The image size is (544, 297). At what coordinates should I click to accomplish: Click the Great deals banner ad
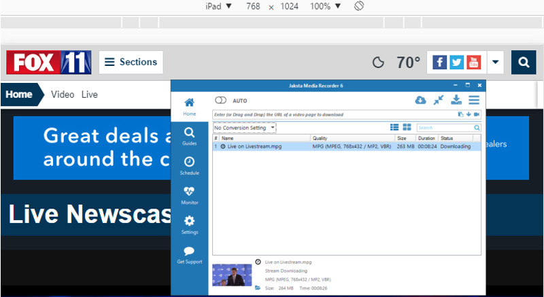pos(92,148)
